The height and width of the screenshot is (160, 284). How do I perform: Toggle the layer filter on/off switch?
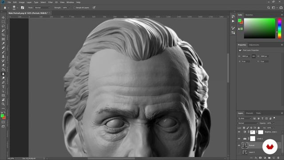click(275, 118)
